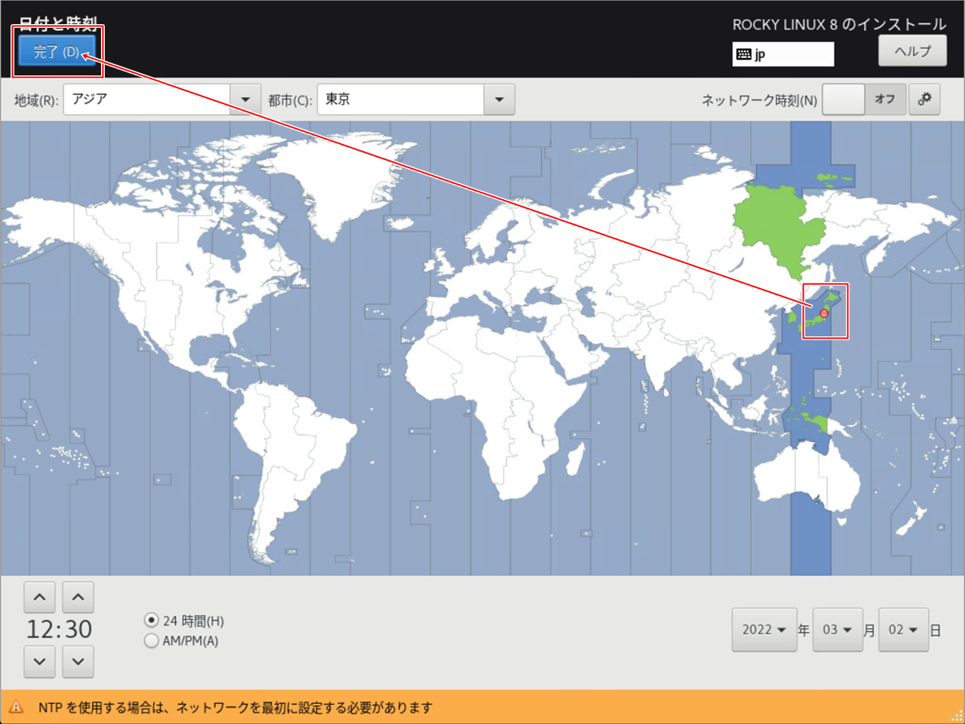The height and width of the screenshot is (724, 965).
Task: Open the month 03 dropdown
Action: pos(837,630)
